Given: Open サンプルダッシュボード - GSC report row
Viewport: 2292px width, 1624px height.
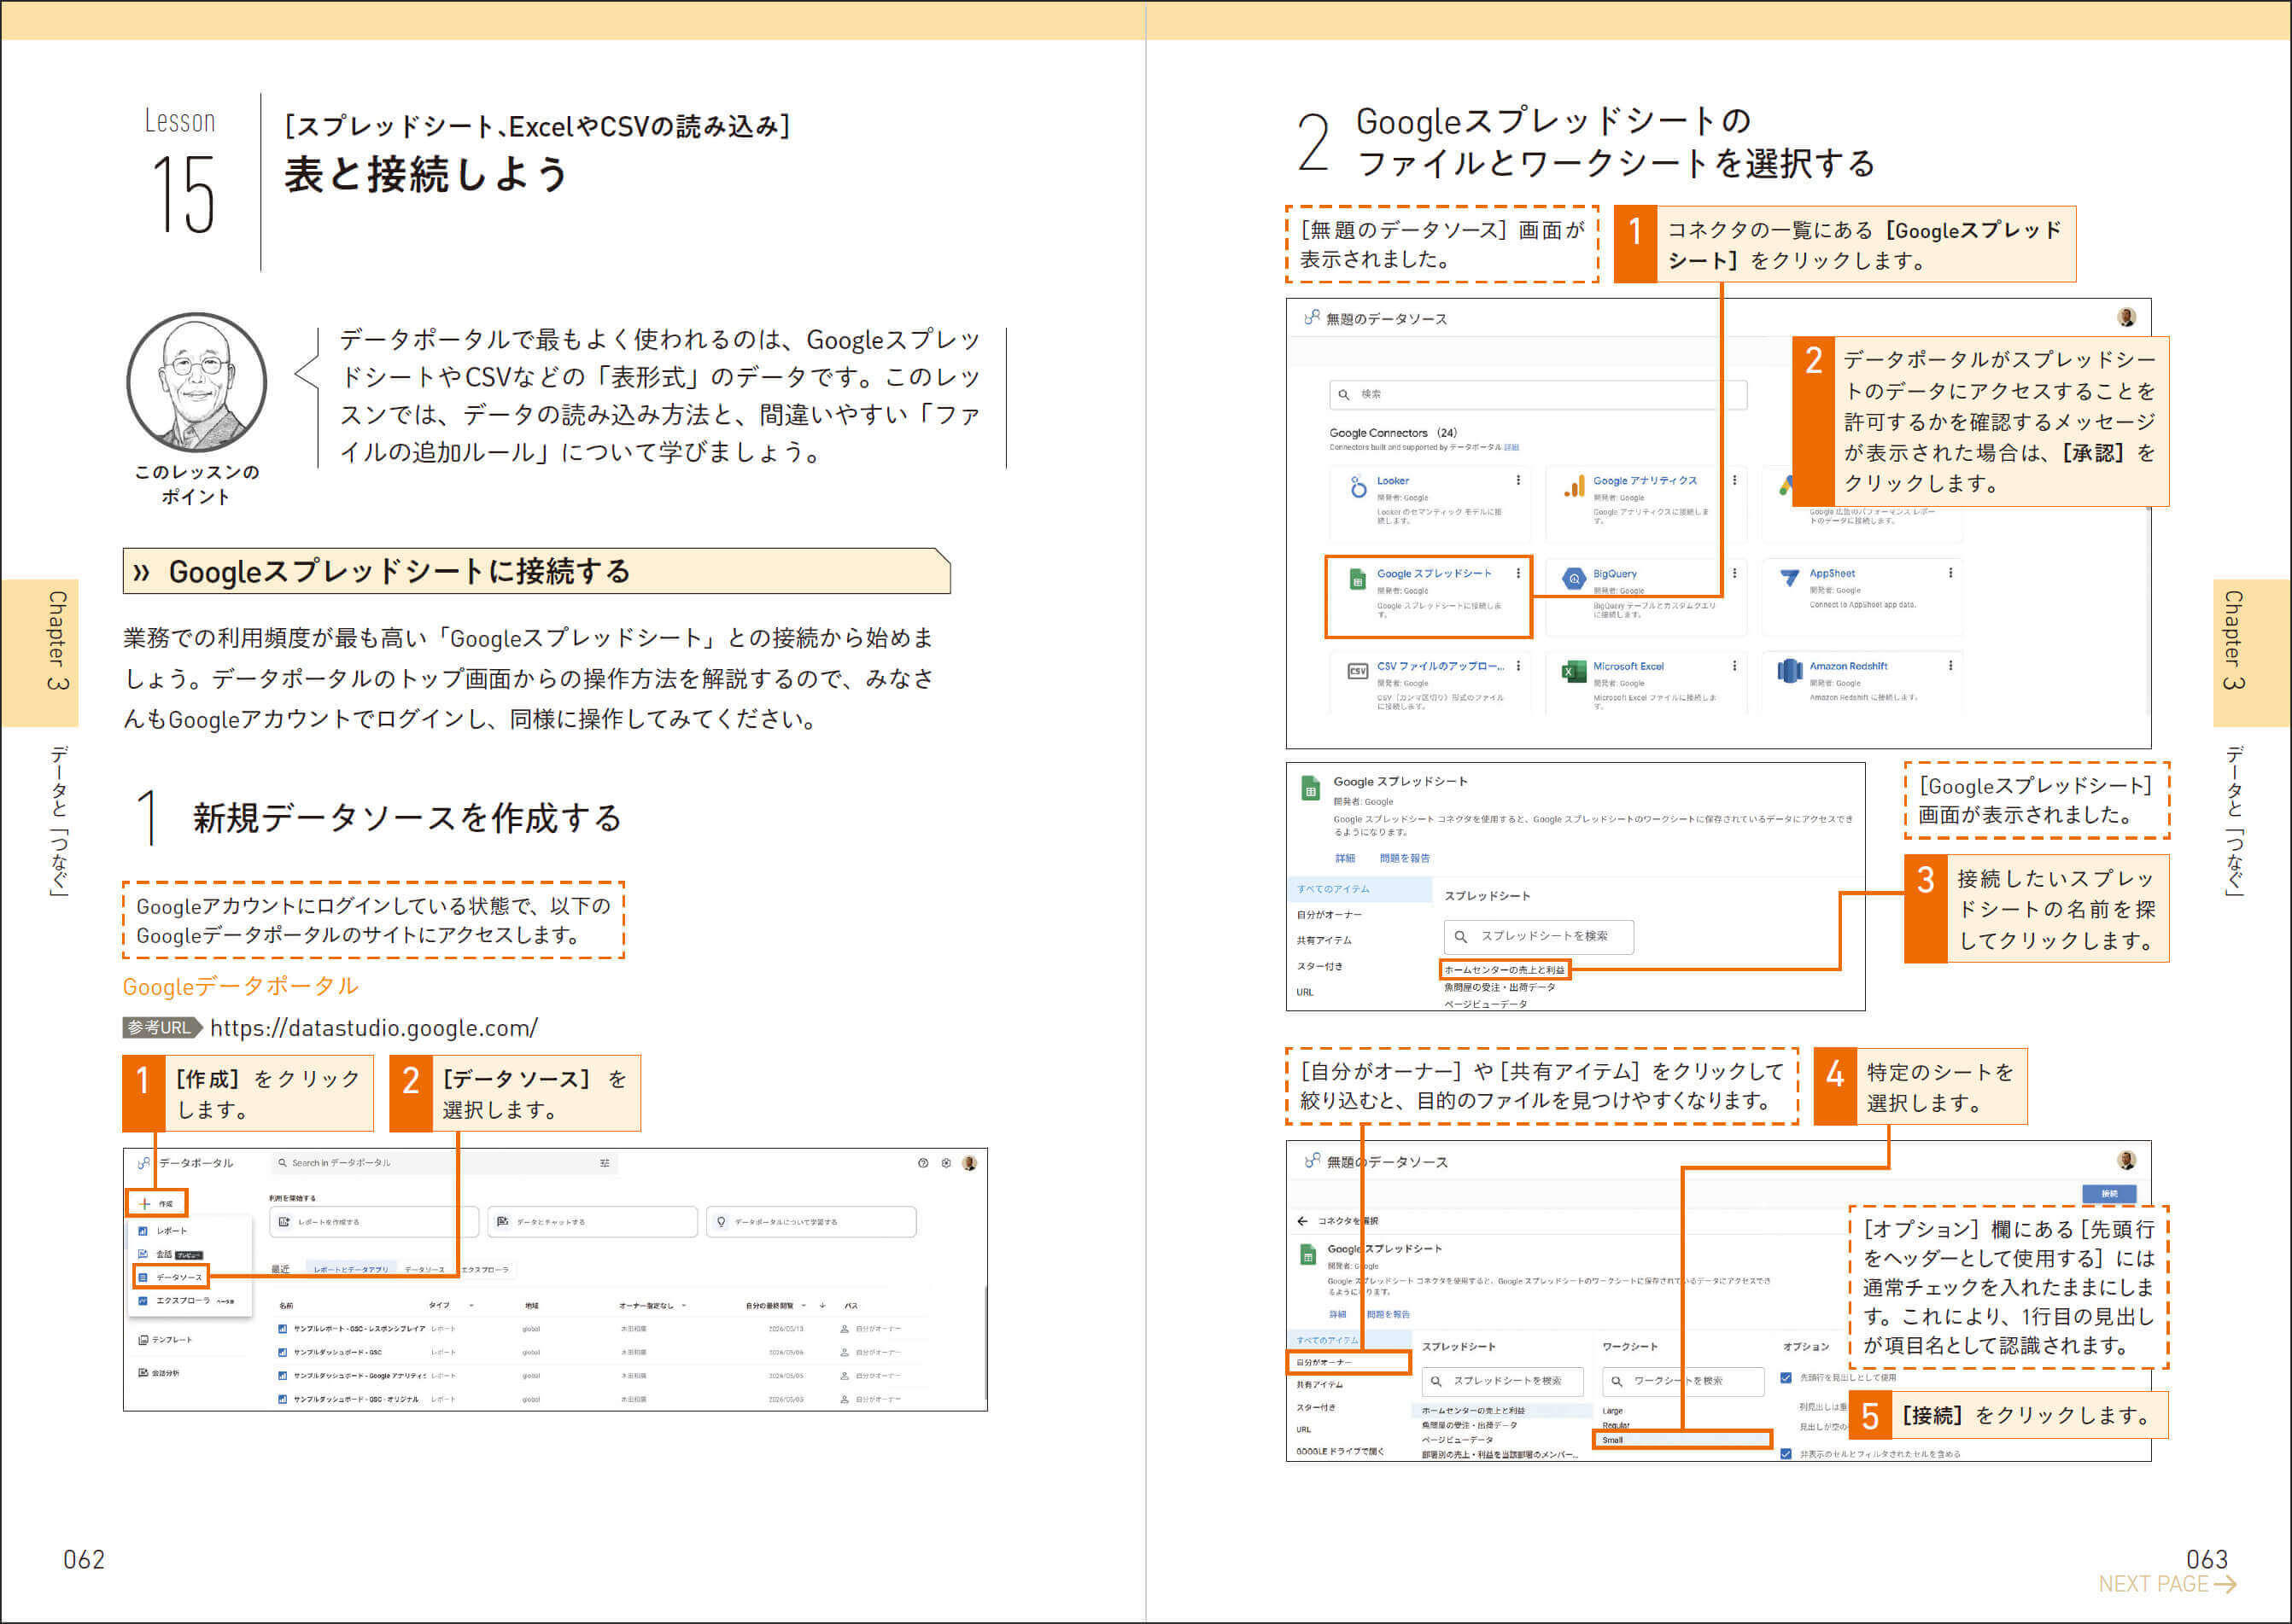Looking at the screenshot, I should [330, 1352].
